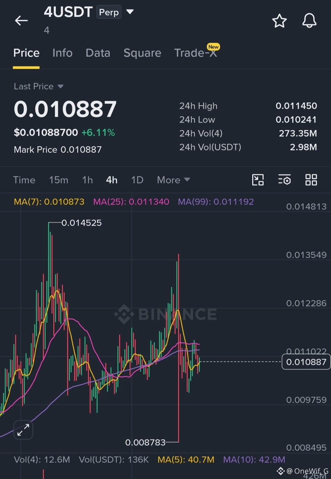Switch to the Data tab
The height and width of the screenshot is (479, 331).
click(x=98, y=53)
